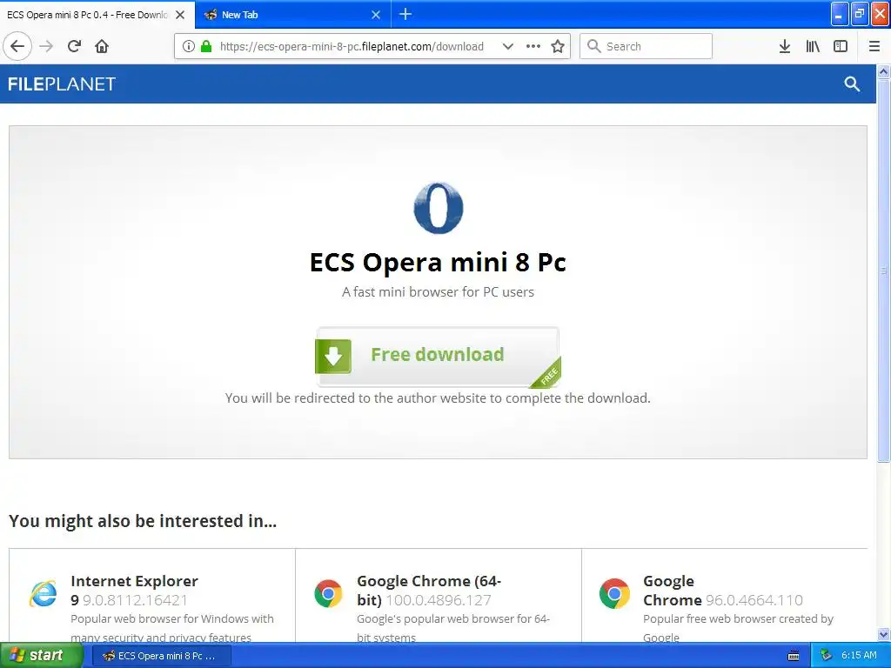Open FilePlanet site search magnifier
The image size is (891, 668).
point(852,84)
